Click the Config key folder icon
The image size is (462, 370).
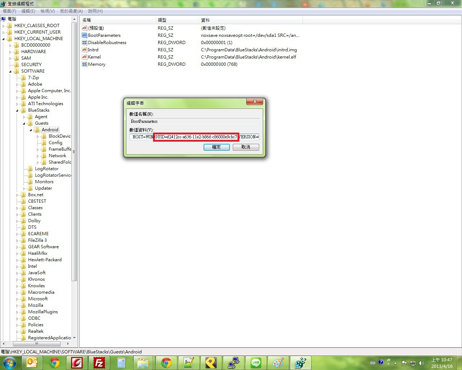click(44, 143)
